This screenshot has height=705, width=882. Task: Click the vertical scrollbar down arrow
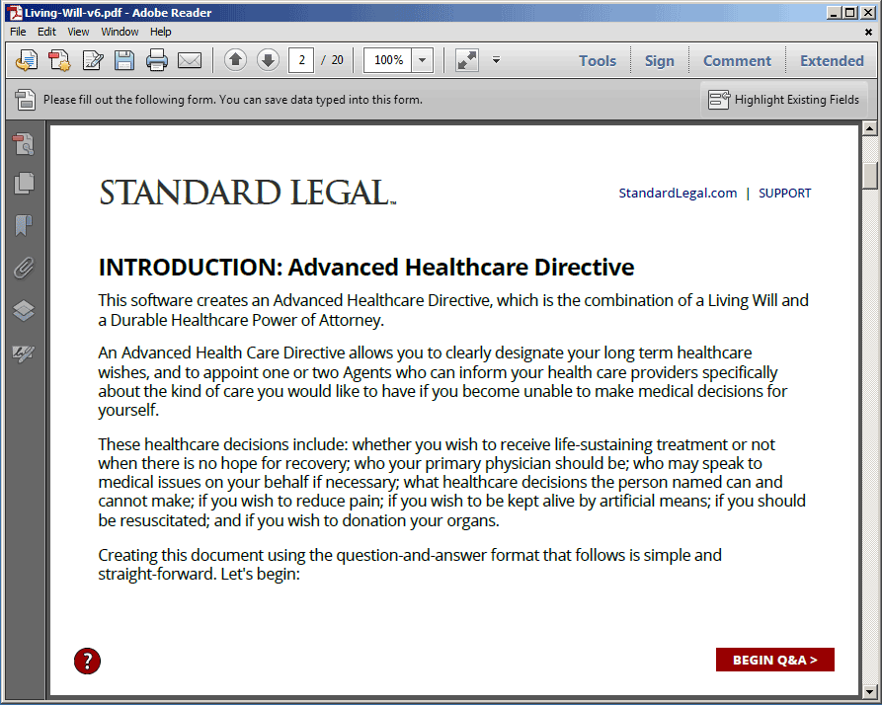(x=869, y=691)
